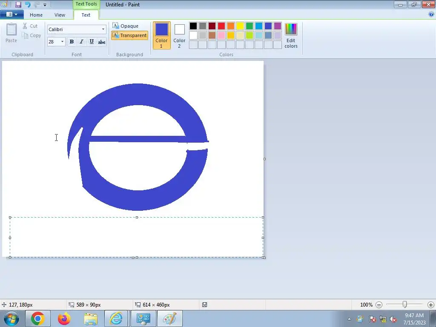This screenshot has height=327, width=436.
Task: Open File Explorer folder from taskbar
Action: [91, 318]
